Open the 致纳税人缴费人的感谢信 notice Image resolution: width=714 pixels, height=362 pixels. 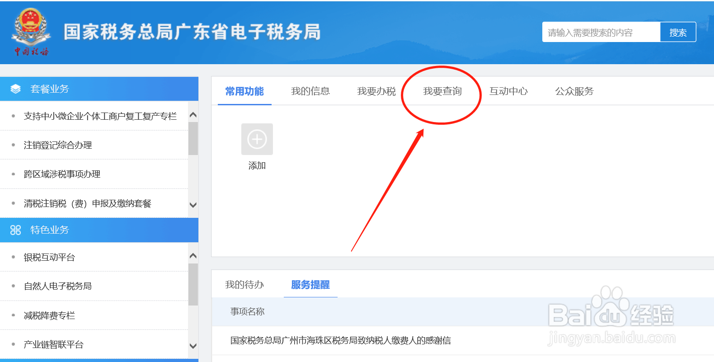(x=341, y=340)
